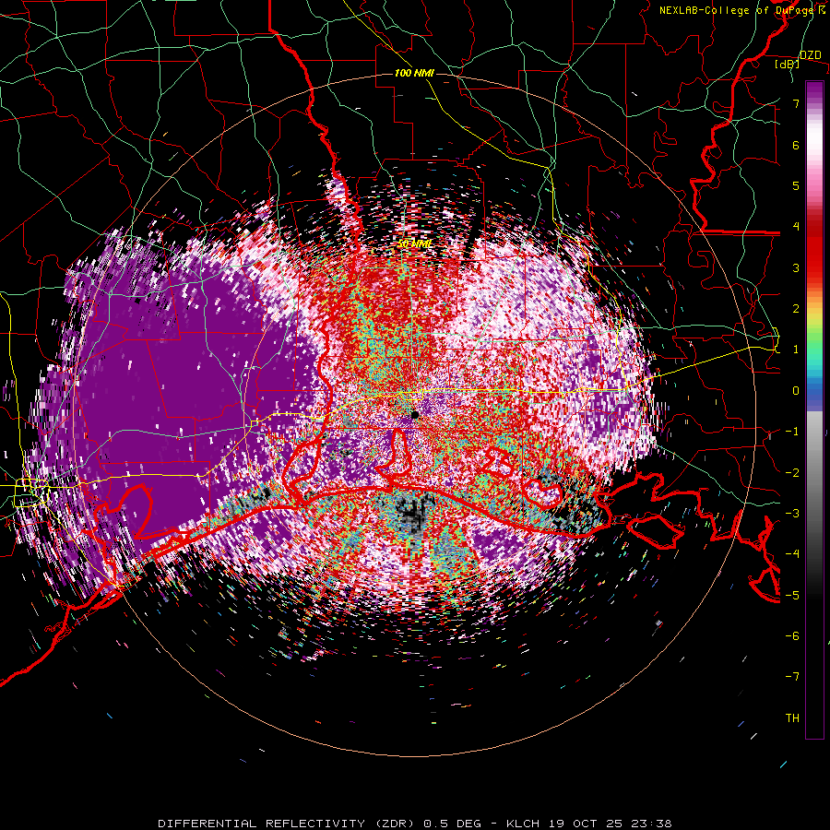Viewport: 830px width, 830px height.
Task: Click the 4 value on the color scale
Action: click(796, 227)
